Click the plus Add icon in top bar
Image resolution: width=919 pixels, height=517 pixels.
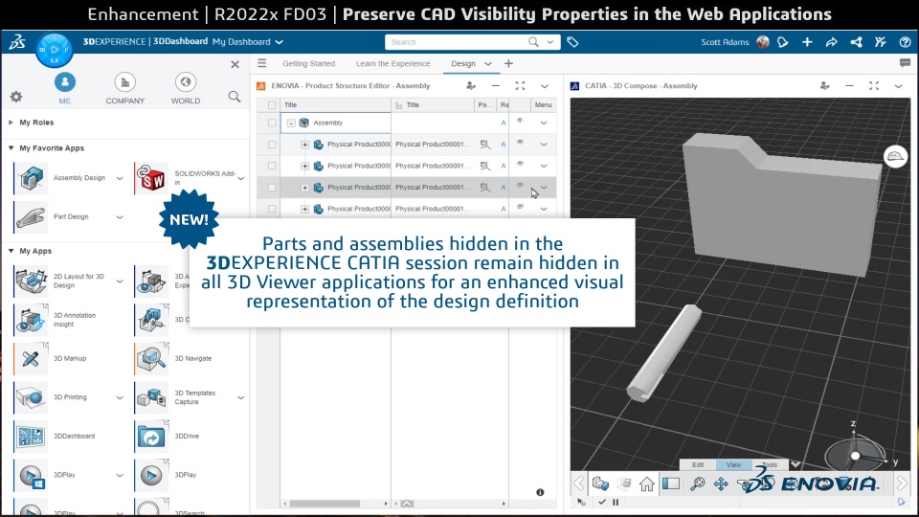(x=807, y=41)
